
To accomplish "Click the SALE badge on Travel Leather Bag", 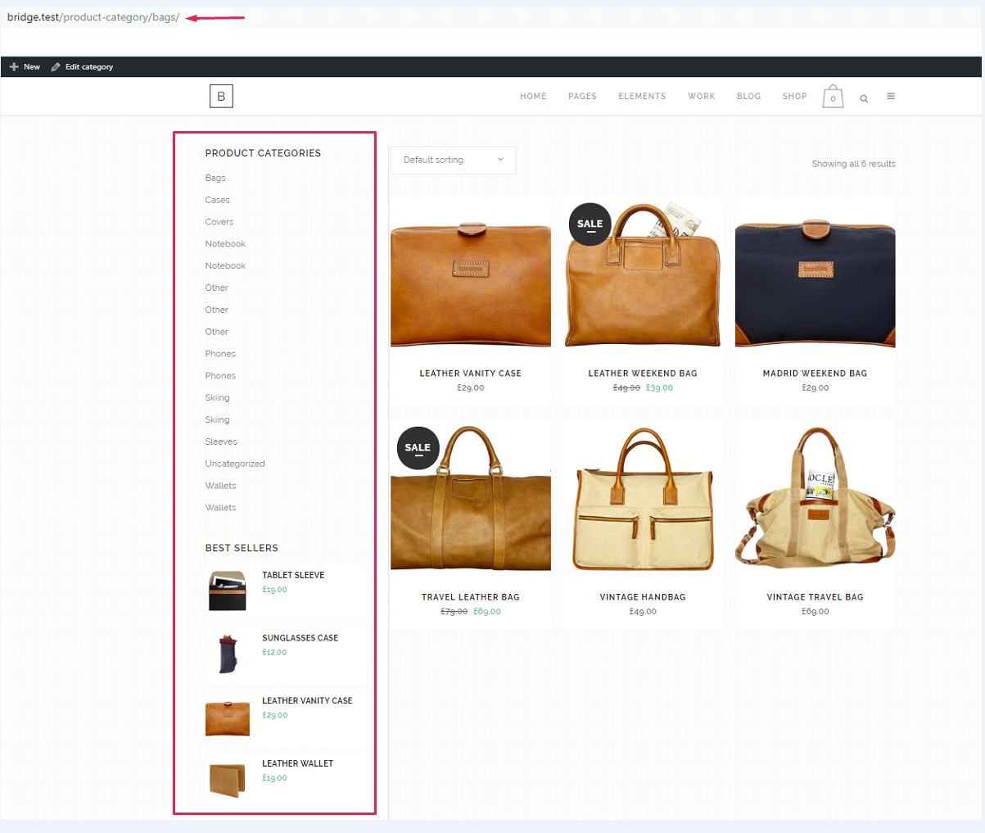I will [x=418, y=447].
